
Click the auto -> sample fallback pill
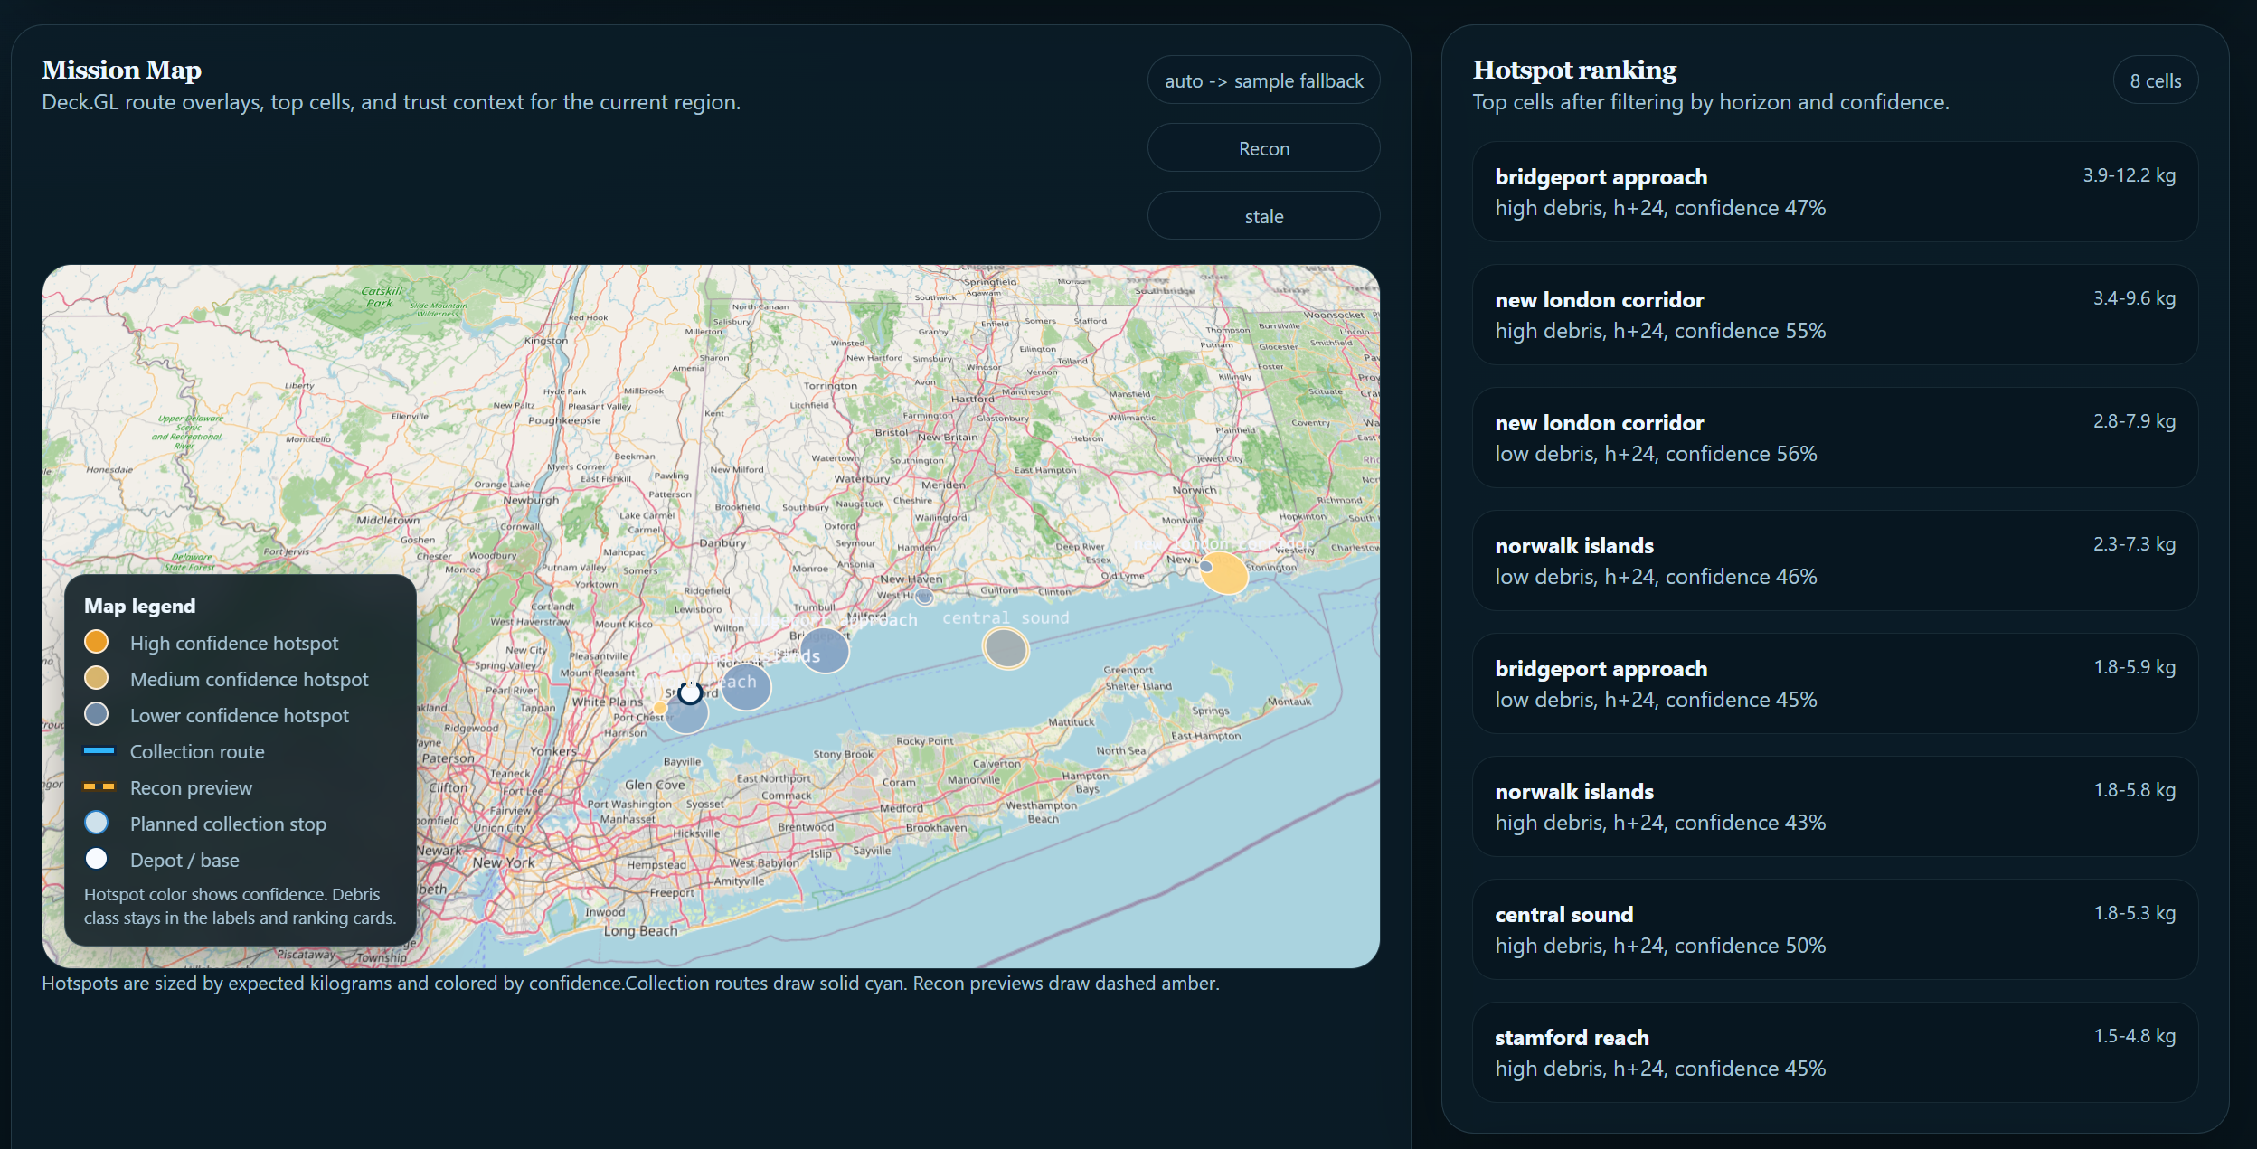click(1263, 80)
